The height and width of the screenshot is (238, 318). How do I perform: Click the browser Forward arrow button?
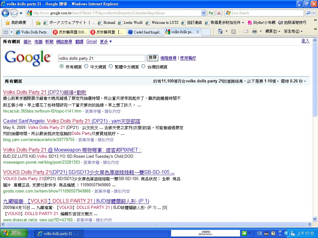click(14, 13)
